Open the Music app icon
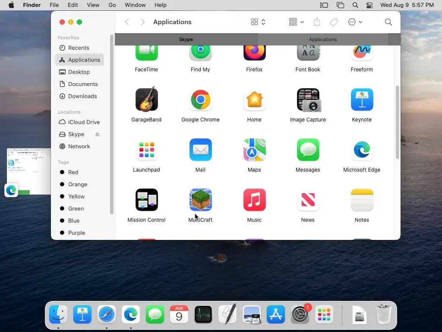442x332 pixels. click(254, 200)
